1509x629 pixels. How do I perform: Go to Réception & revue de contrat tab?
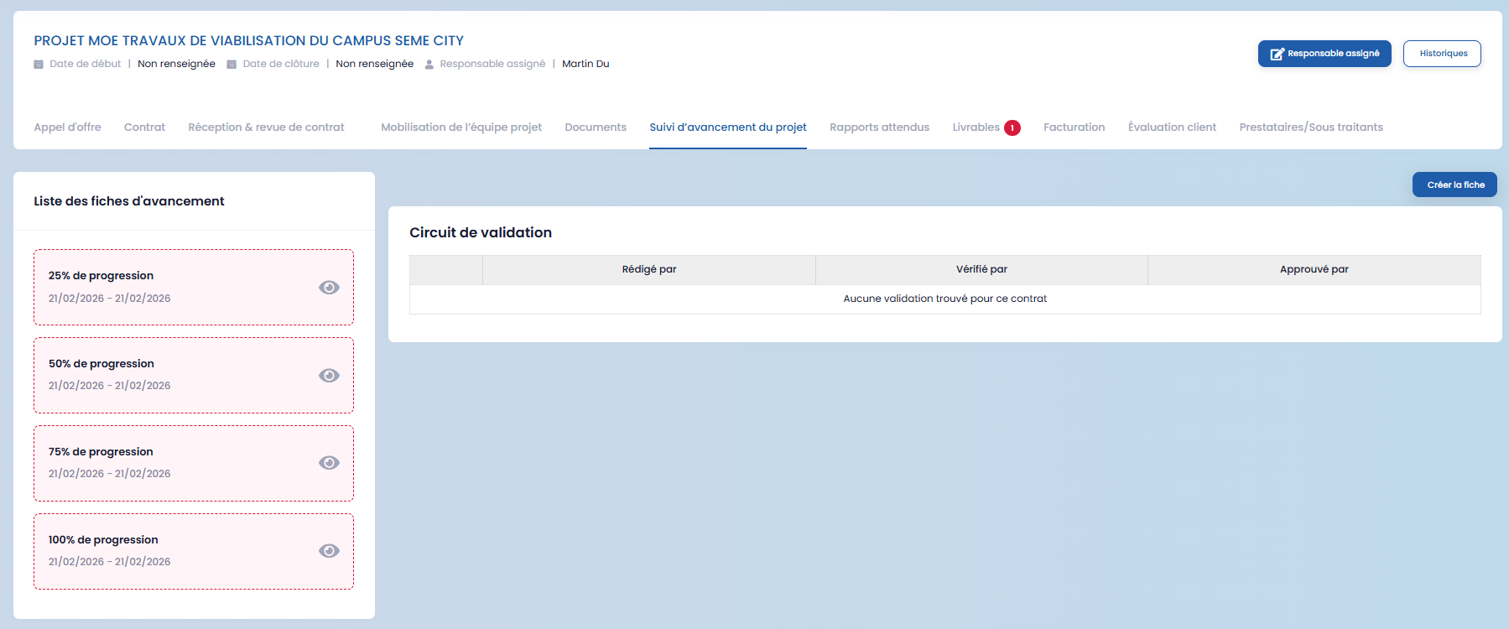(266, 127)
